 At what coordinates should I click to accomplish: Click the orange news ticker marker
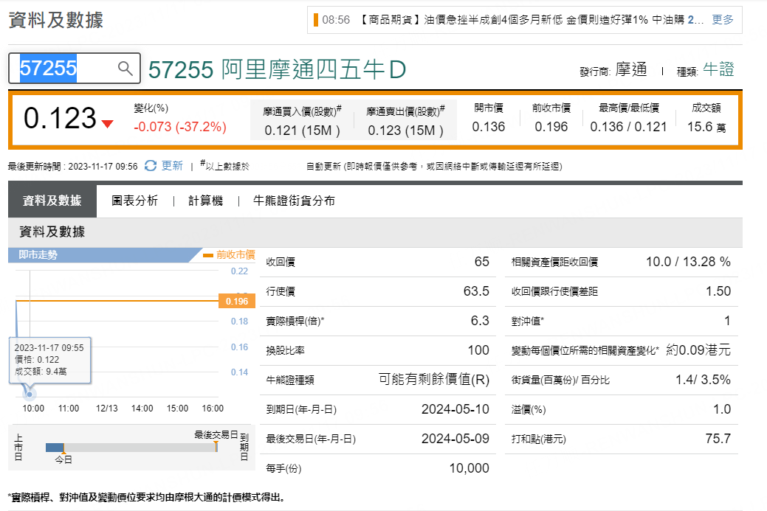(315, 20)
